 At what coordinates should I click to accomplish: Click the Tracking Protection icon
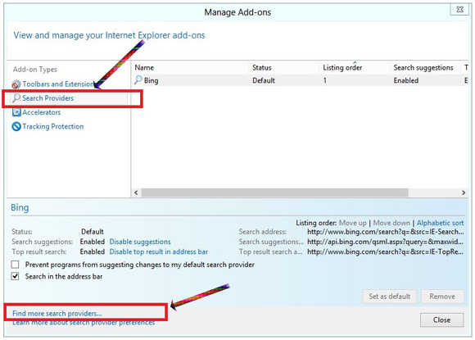(16, 126)
